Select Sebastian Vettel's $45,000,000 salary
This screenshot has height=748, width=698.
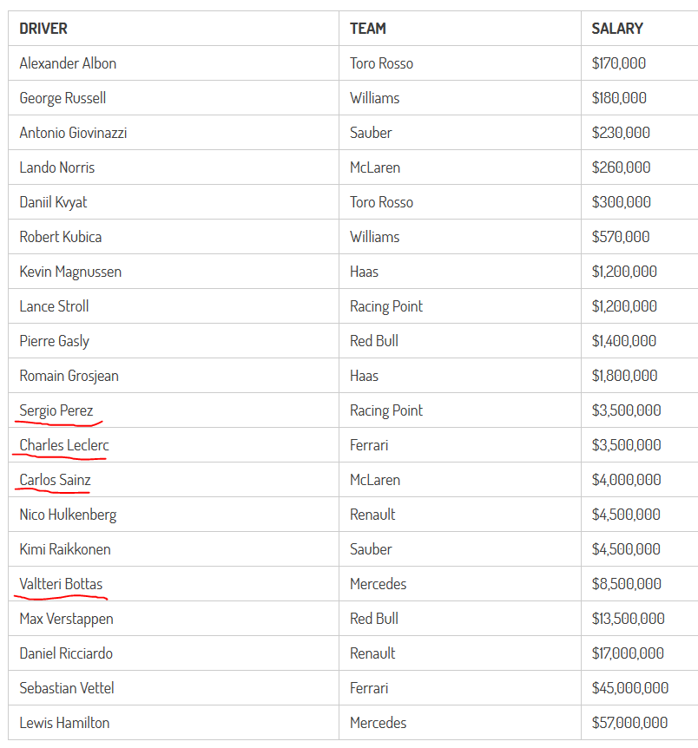(x=630, y=688)
